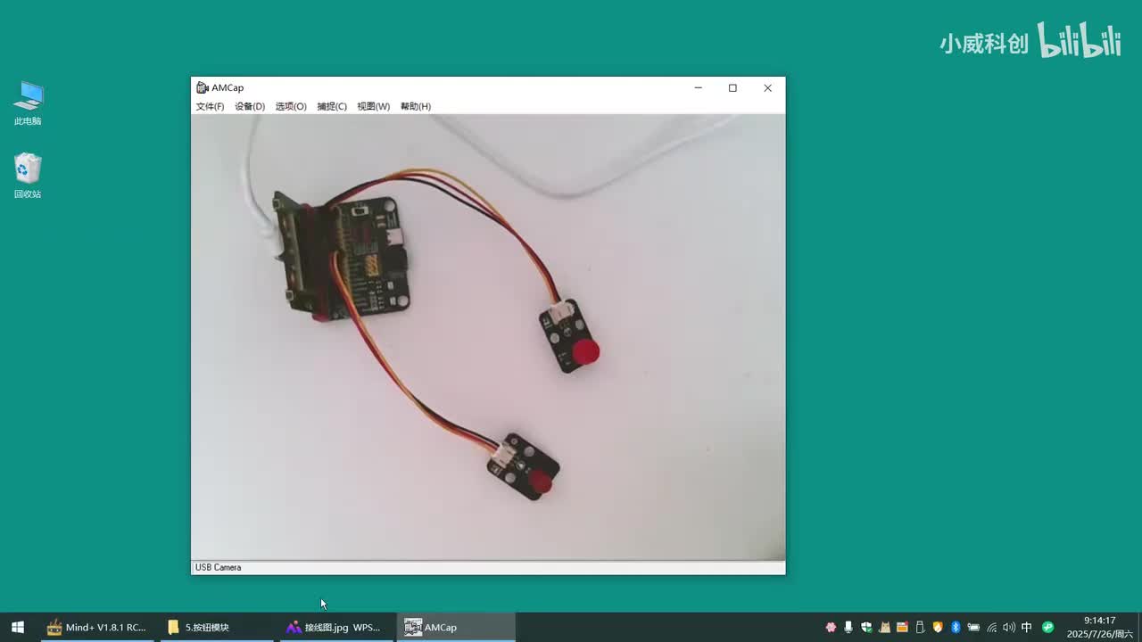Image resolution: width=1142 pixels, height=642 pixels.
Task: Switch to 接线图.jpg WPS taskbar button
Action: tap(335, 627)
